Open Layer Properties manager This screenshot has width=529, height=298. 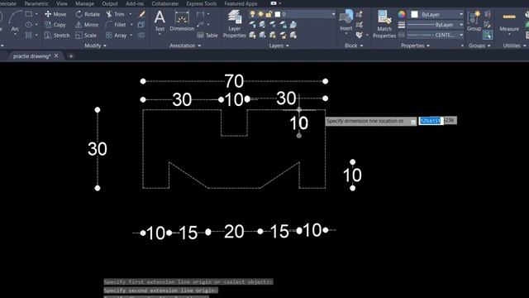pyautogui.click(x=234, y=24)
